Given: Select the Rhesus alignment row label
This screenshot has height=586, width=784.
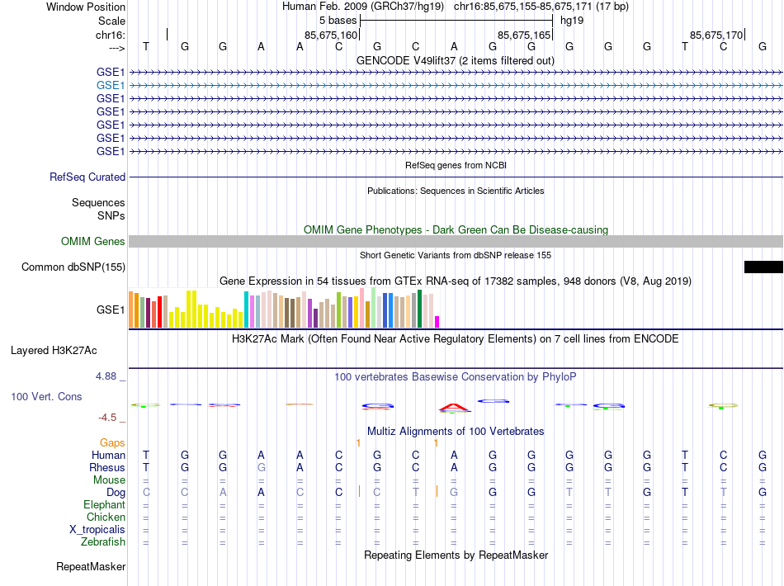Looking at the screenshot, I should click(107, 467).
